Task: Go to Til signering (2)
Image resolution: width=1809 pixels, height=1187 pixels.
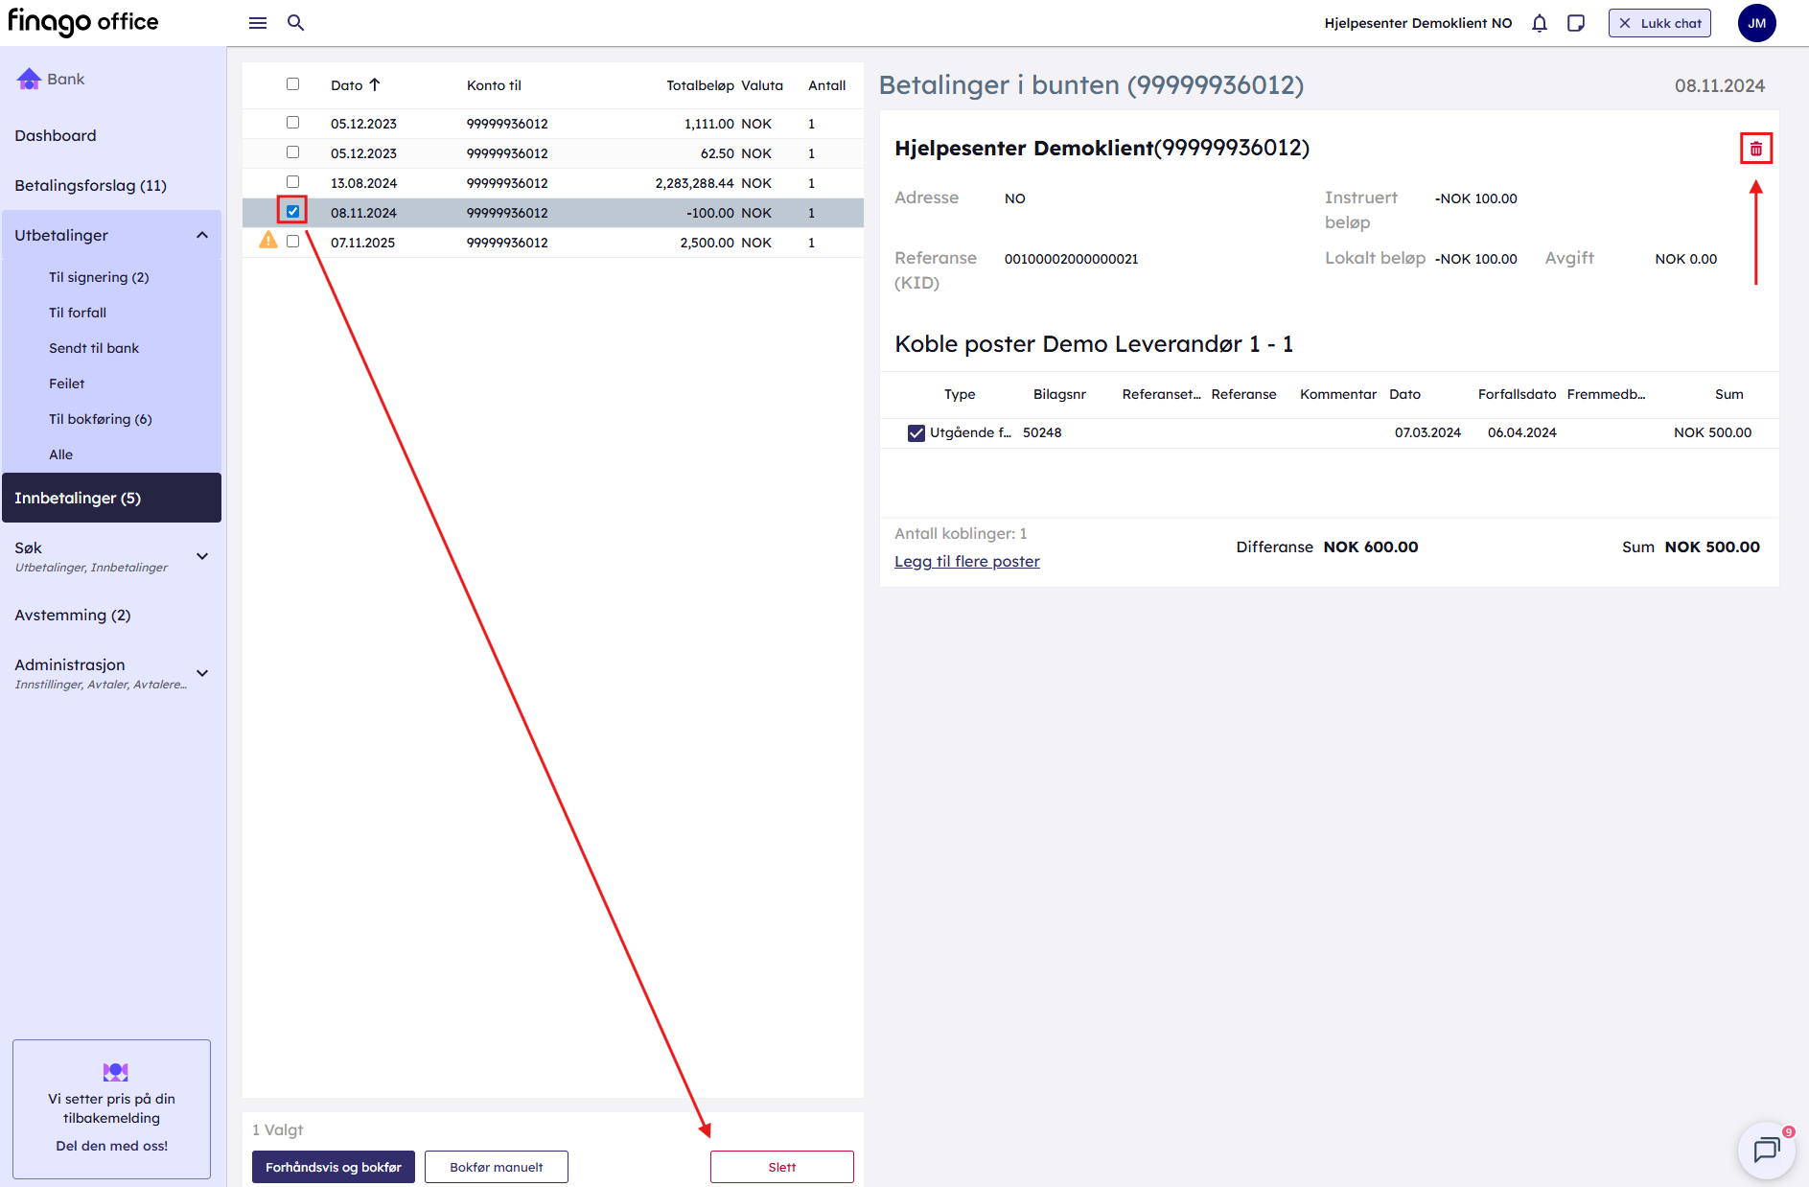Action: tap(99, 277)
